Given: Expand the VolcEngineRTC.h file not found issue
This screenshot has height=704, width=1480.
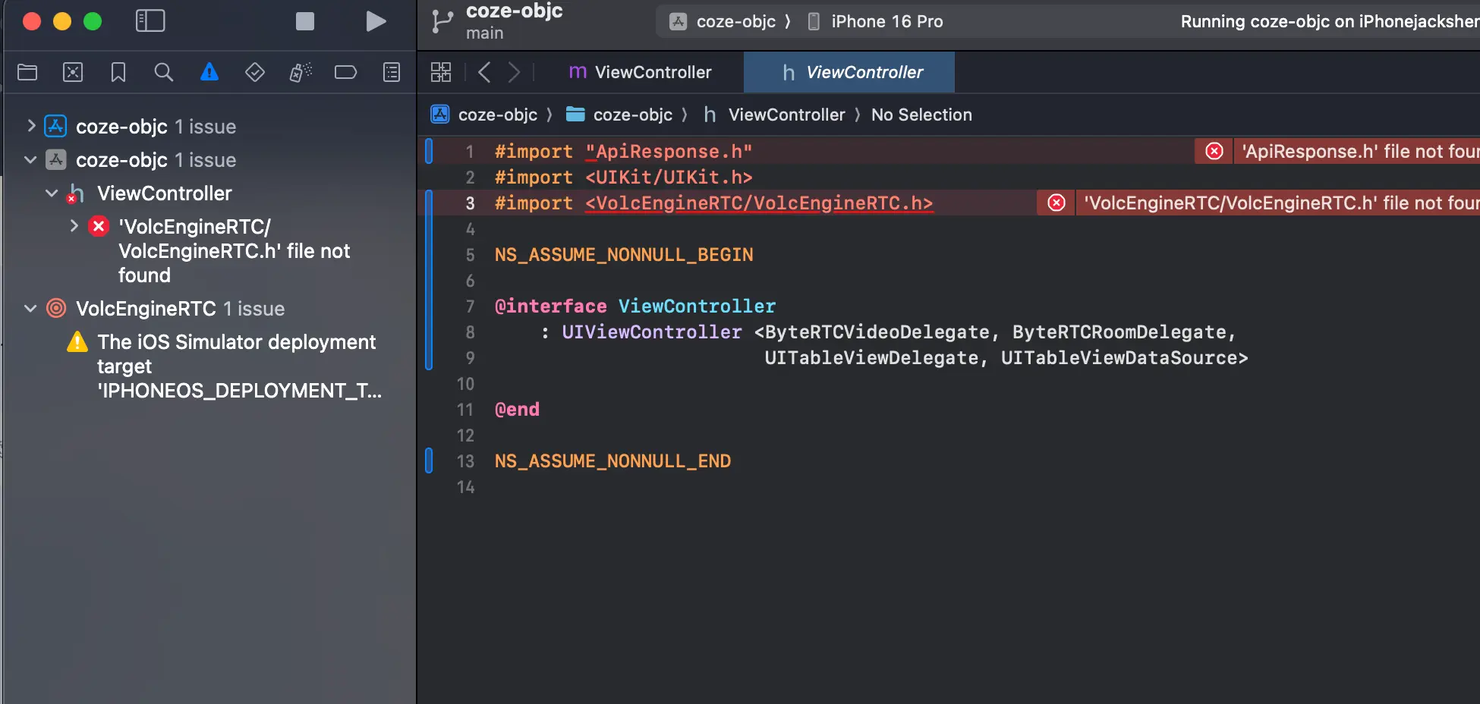Looking at the screenshot, I should (x=74, y=225).
